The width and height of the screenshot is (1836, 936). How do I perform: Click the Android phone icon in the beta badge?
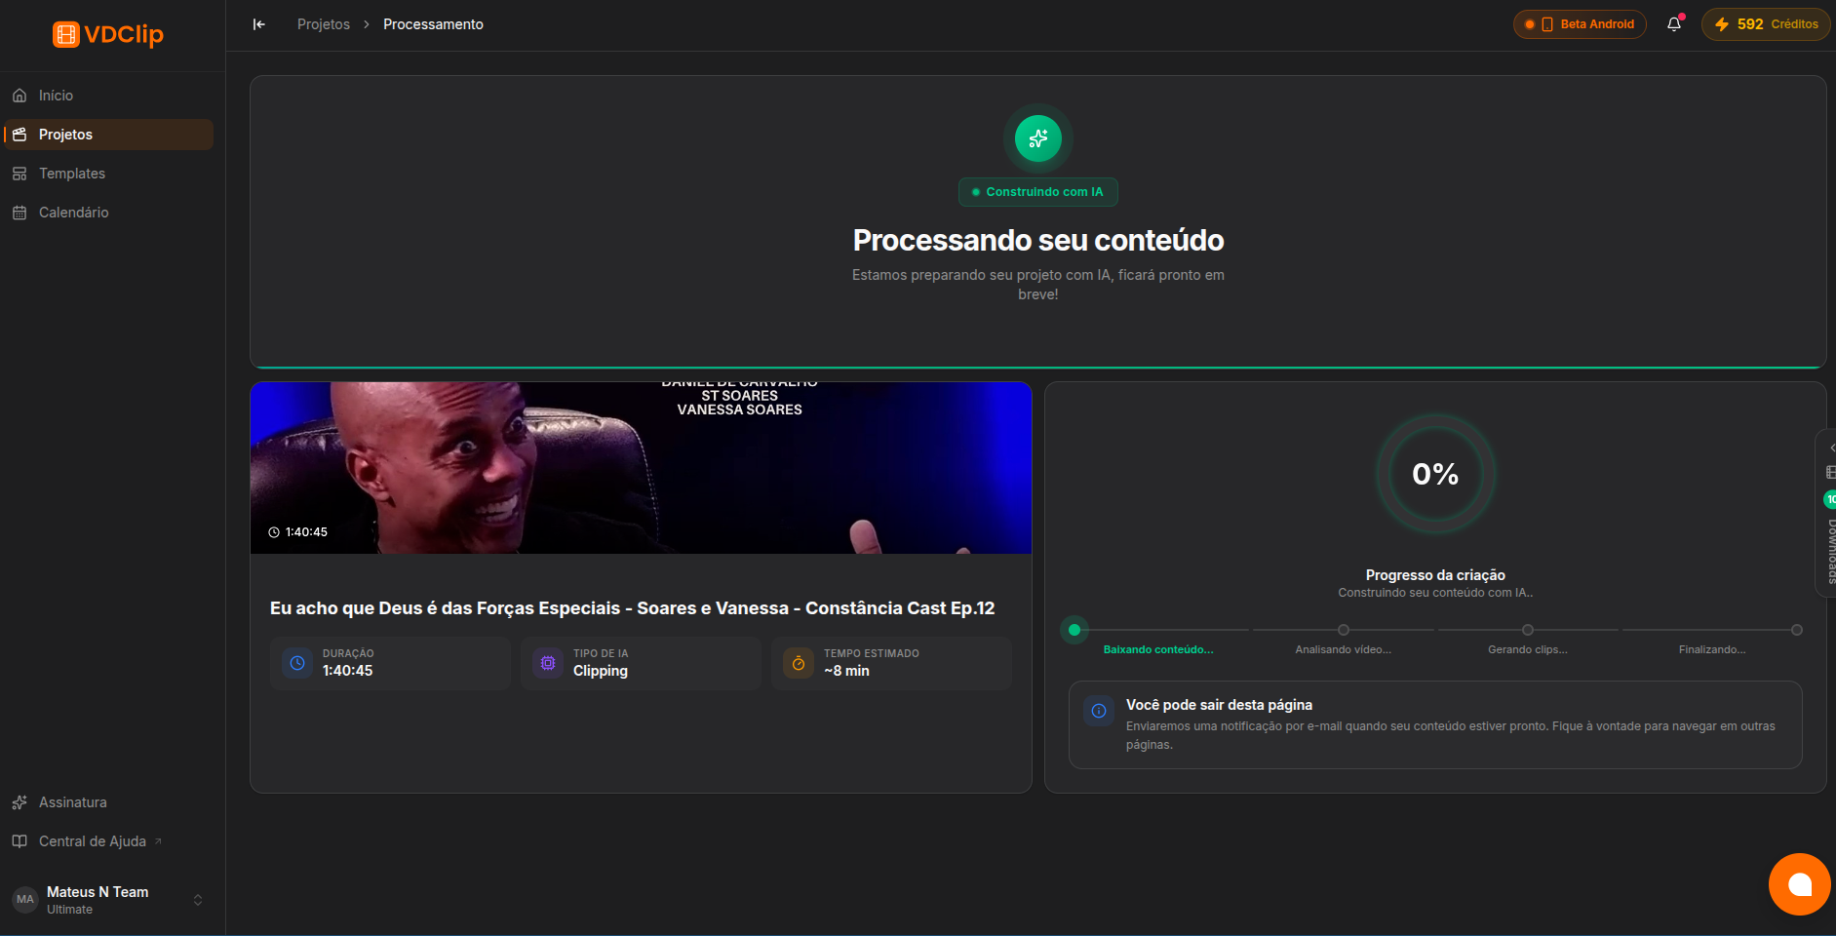point(1547,24)
